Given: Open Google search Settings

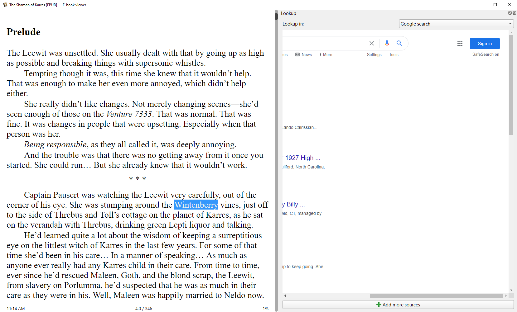Looking at the screenshot, I should pos(374,54).
